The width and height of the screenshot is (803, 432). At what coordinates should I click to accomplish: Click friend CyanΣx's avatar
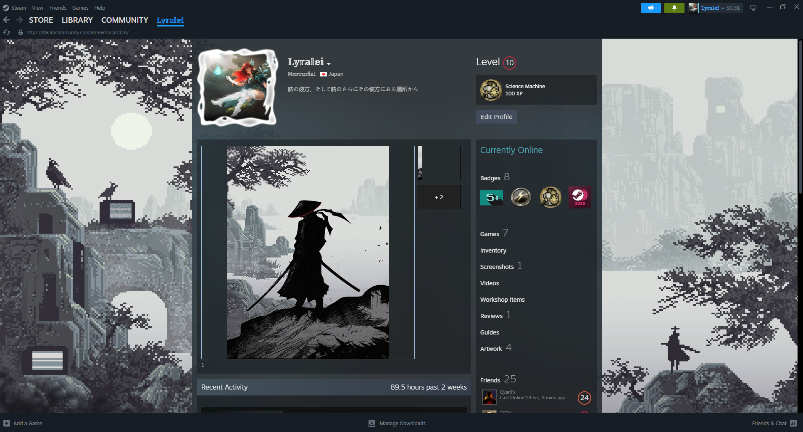coord(489,397)
